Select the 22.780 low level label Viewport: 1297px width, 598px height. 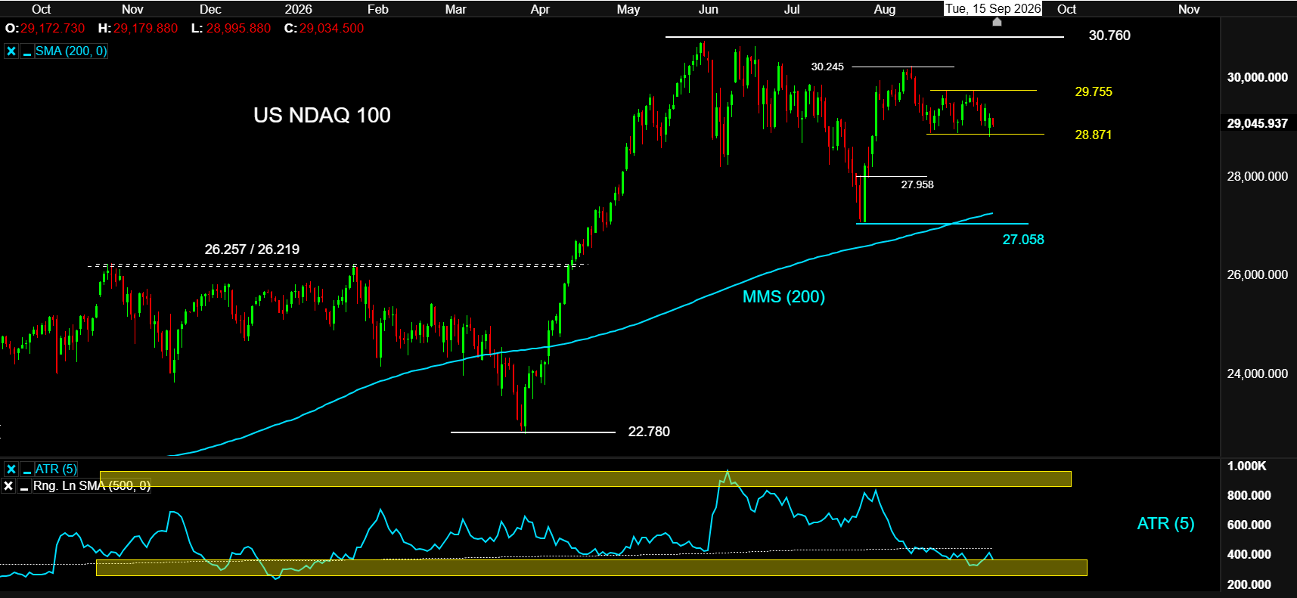coord(649,432)
